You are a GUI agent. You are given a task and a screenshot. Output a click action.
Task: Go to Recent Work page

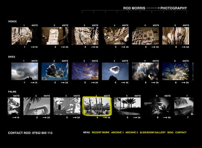100,133
